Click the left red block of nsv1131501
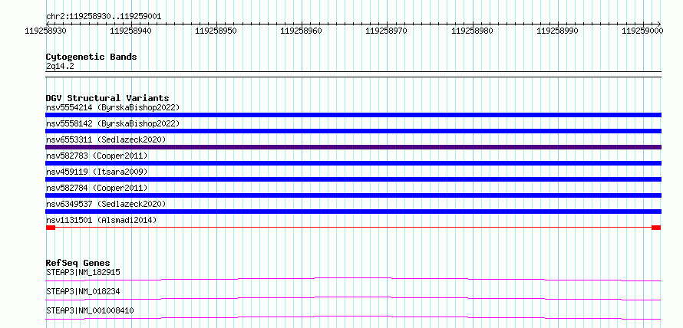The image size is (683, 328). 51,228
